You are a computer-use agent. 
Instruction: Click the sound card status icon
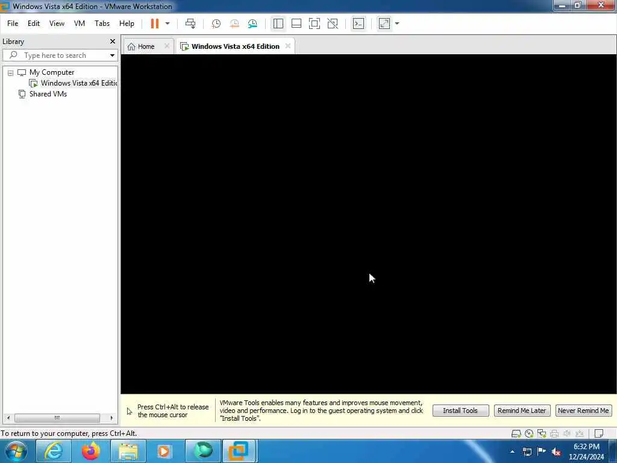567,434
